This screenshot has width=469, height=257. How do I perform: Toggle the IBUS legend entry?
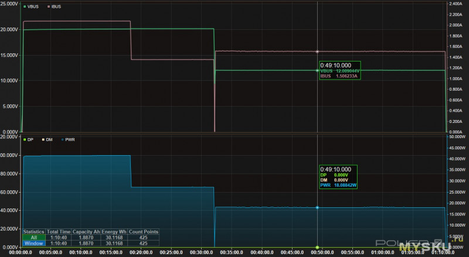(x=54, y=6)
